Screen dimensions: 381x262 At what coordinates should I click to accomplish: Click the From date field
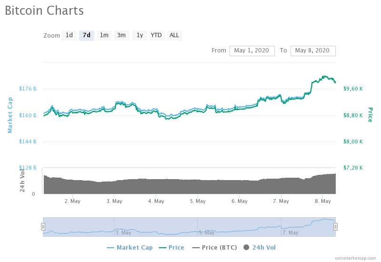point(252,51)
